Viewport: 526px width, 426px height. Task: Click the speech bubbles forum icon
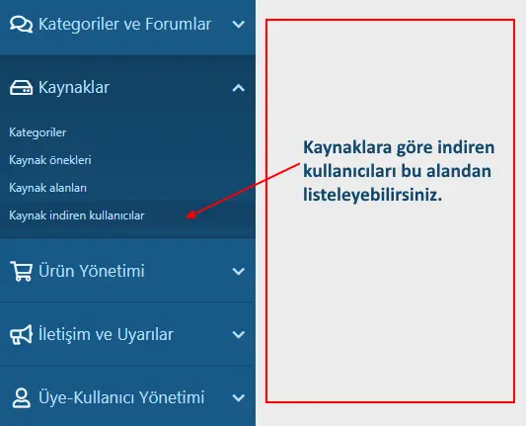coord(21,24)
